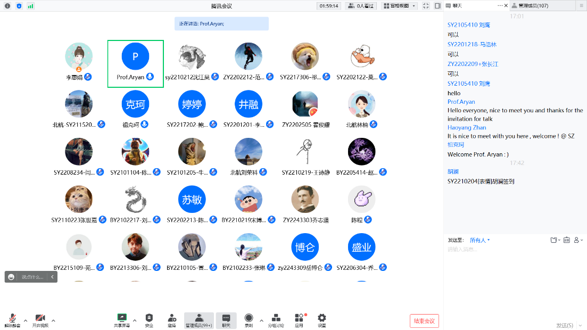Image resolution: width=587 pixels, height=330 pixels.
Task: Unmute microphone via 解除静音
Action: tap(12, 318)
